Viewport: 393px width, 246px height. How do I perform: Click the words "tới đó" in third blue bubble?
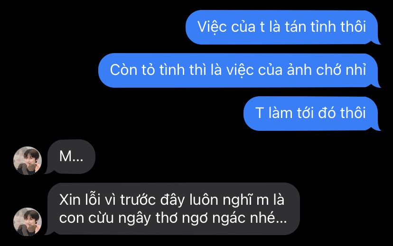point(317,113)
